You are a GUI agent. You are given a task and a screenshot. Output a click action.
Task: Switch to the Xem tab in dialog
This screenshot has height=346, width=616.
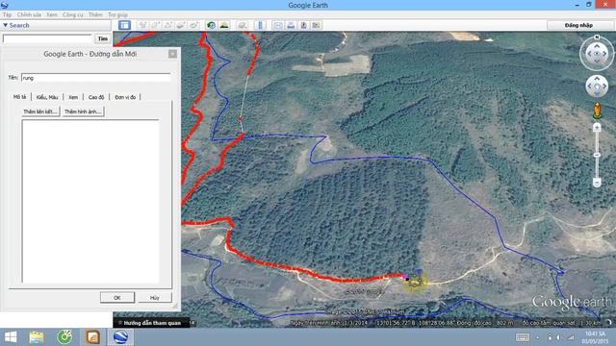tap(73, 97)
